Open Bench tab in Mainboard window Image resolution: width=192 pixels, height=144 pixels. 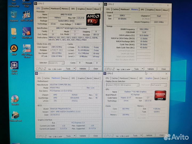click(89, 78)
